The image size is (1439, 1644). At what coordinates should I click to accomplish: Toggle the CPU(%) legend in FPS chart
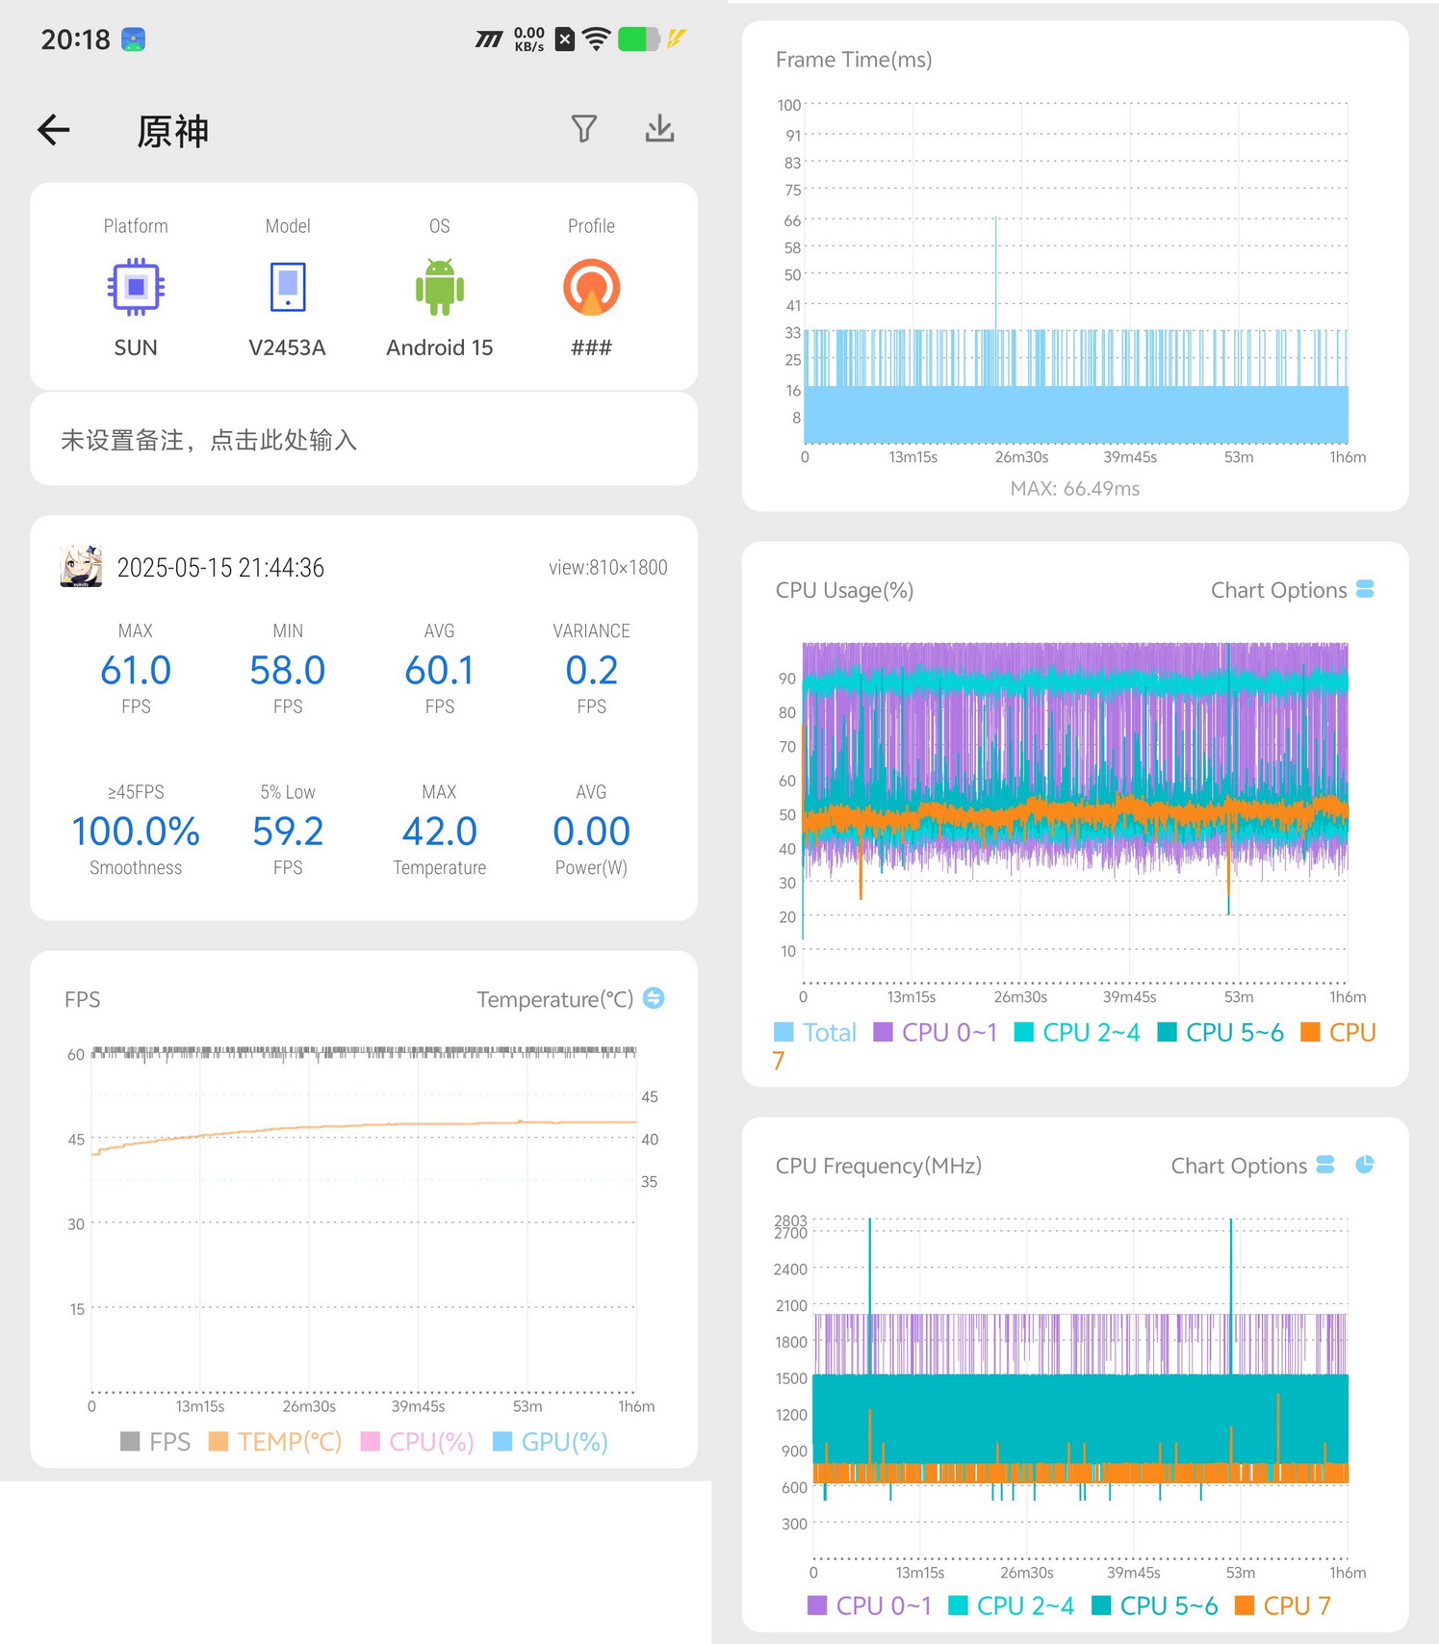(x=417, y=1442)
